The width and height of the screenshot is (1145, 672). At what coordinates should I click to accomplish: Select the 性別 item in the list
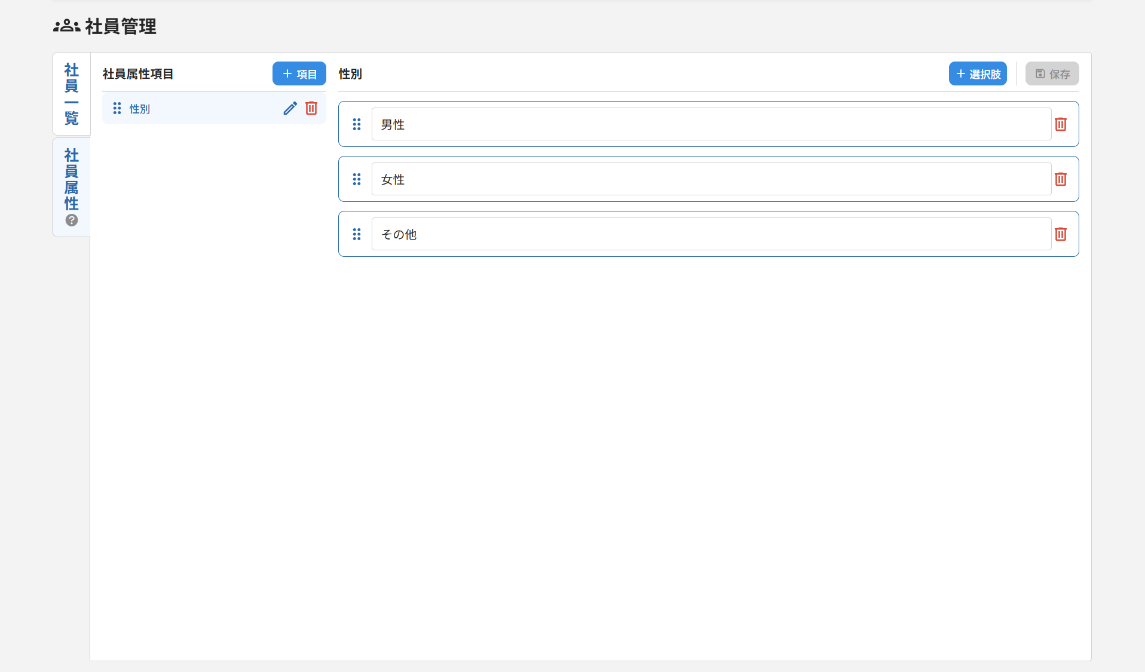(179, 108)
